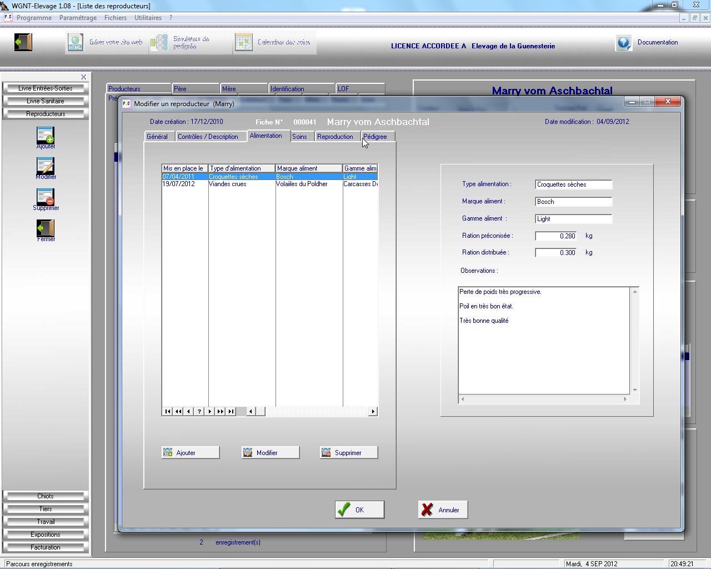The width and height of the screenshot is (711, 569).
Task: Open the Soins tab
Action: coord(299,137)
